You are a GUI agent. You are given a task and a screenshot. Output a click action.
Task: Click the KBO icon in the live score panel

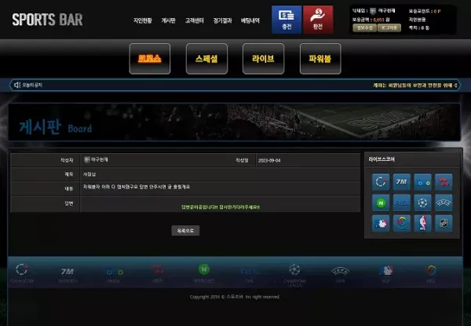click(x=402, y=223)
